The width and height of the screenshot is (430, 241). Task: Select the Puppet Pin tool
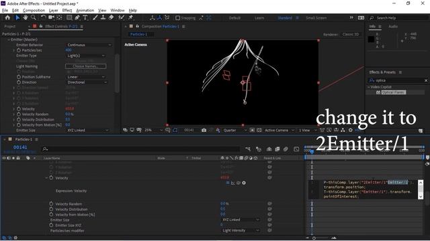130,18
